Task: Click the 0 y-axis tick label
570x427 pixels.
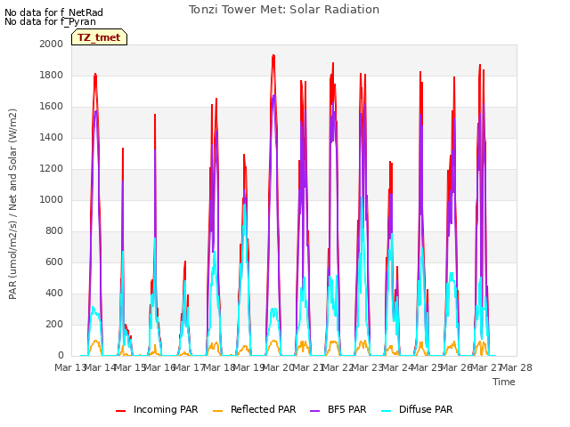Action: [x=61, y=356]
